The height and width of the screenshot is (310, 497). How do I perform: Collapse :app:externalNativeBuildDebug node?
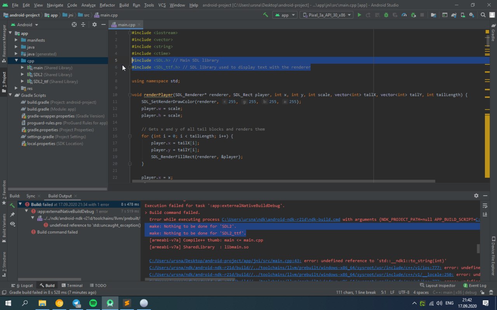tap(27, 211)
